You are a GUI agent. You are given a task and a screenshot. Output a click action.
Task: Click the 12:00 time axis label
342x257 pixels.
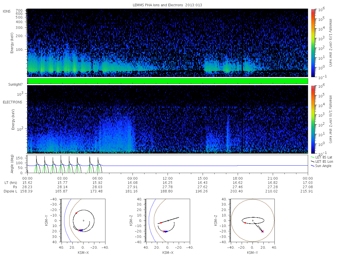click(x=168, y=178)
